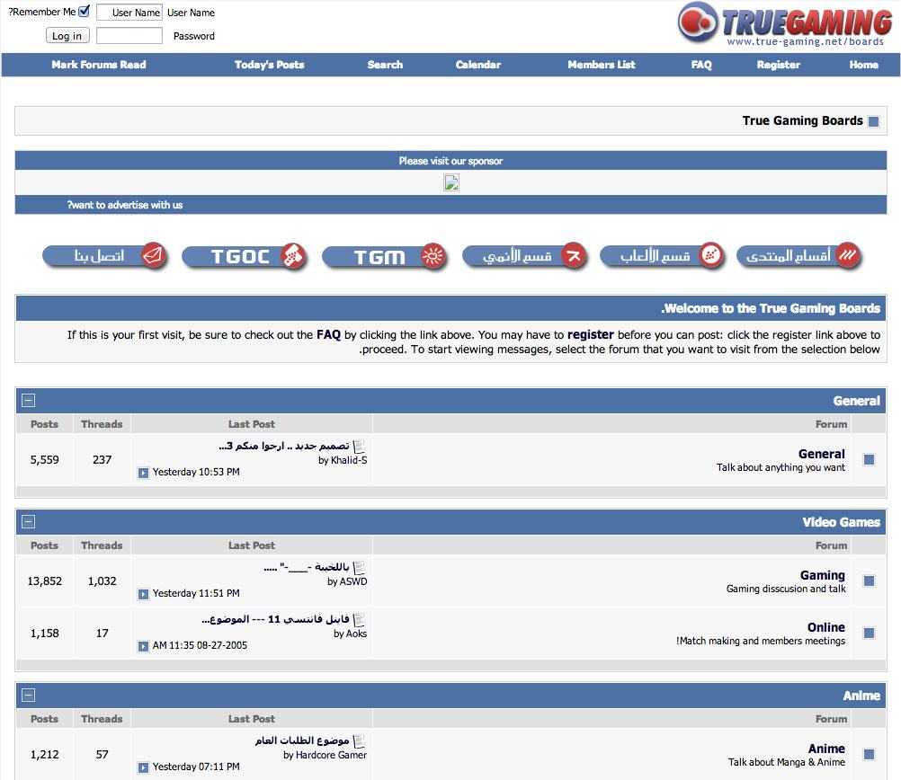901x780 pixels.
Task: Collapse the General category
Action: pyautogui.click(x=28, y=401)
